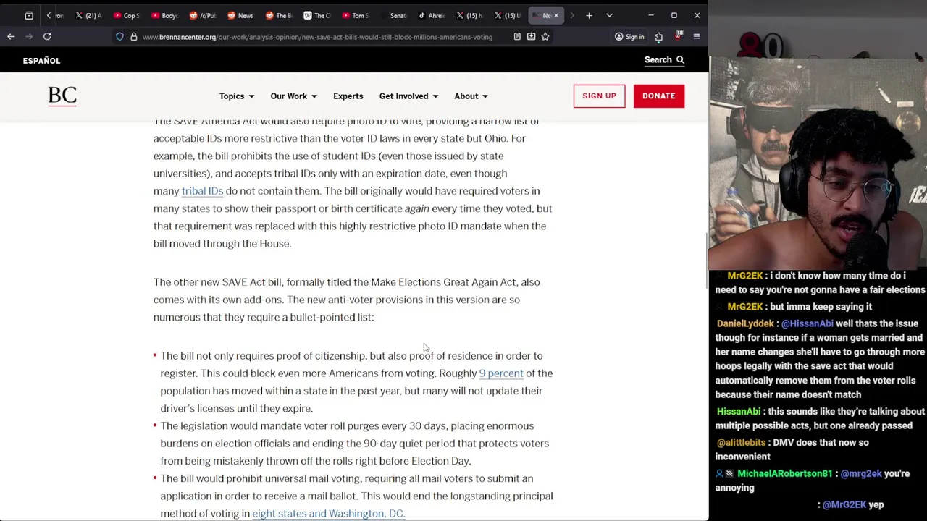Click the red DONATE button
Viewport: 927px width, 521px height.
tap(658, 96)
